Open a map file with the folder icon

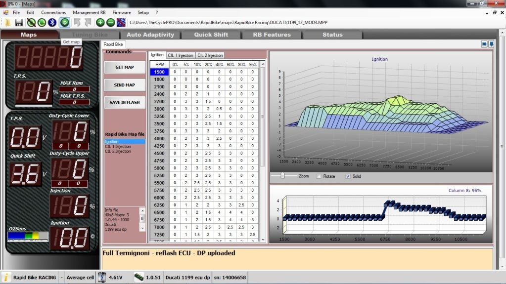(x=7, y=22)
